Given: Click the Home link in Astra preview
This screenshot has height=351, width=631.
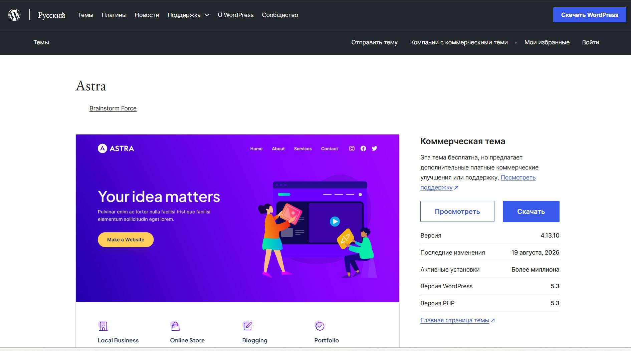Looking at the screenshot, I should [256, 149].
